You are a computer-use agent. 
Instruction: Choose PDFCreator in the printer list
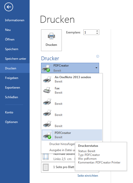[72, 135]
